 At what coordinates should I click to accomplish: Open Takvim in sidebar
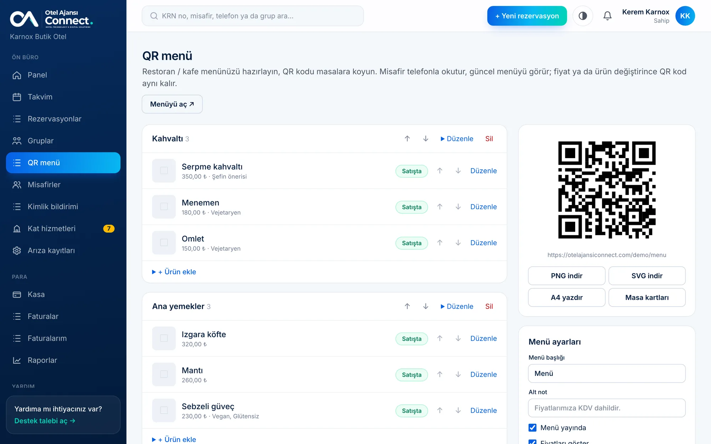[x=63, y=97]
